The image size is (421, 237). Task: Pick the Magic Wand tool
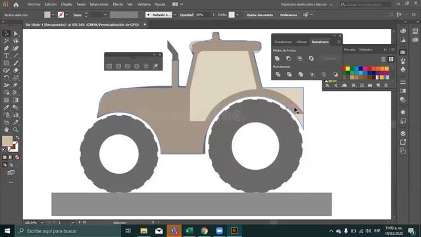click(x=7, y=41)
